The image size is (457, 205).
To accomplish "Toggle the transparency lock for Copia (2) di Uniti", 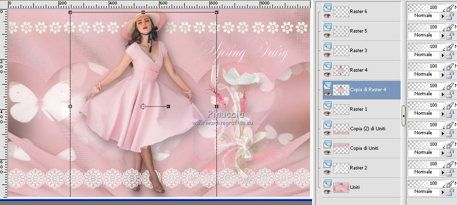I will (x=450, y=133).
